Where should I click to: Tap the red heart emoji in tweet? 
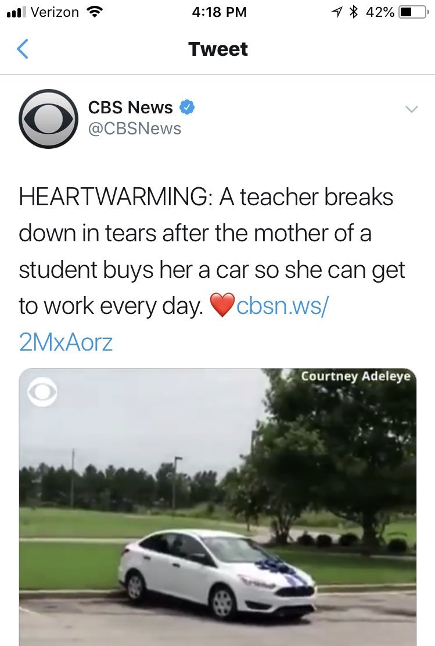[x=222, y=305]
